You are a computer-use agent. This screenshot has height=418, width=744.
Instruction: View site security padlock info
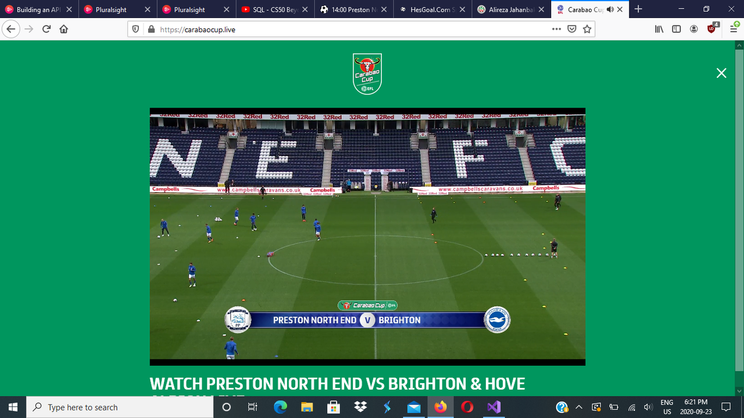151,29
